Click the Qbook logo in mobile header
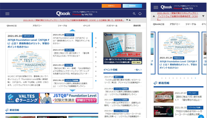 166,7
